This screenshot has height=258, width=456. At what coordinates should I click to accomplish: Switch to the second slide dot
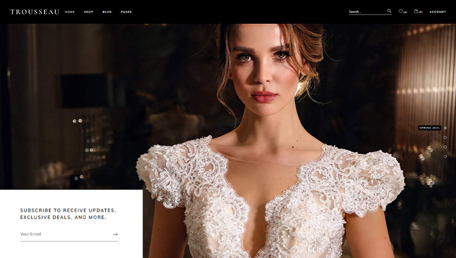click(x=445, y=137)
